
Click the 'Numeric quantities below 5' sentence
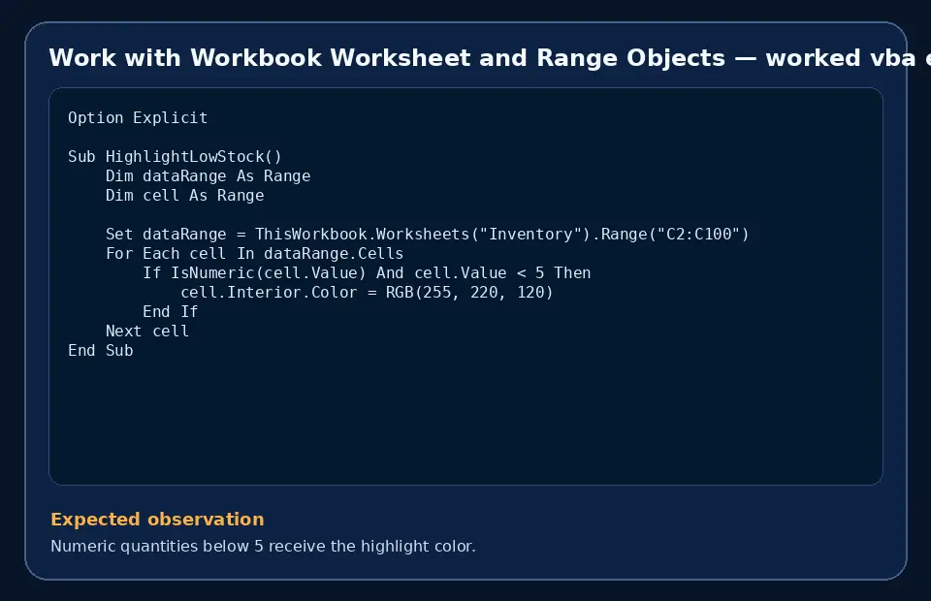point(263,547)
